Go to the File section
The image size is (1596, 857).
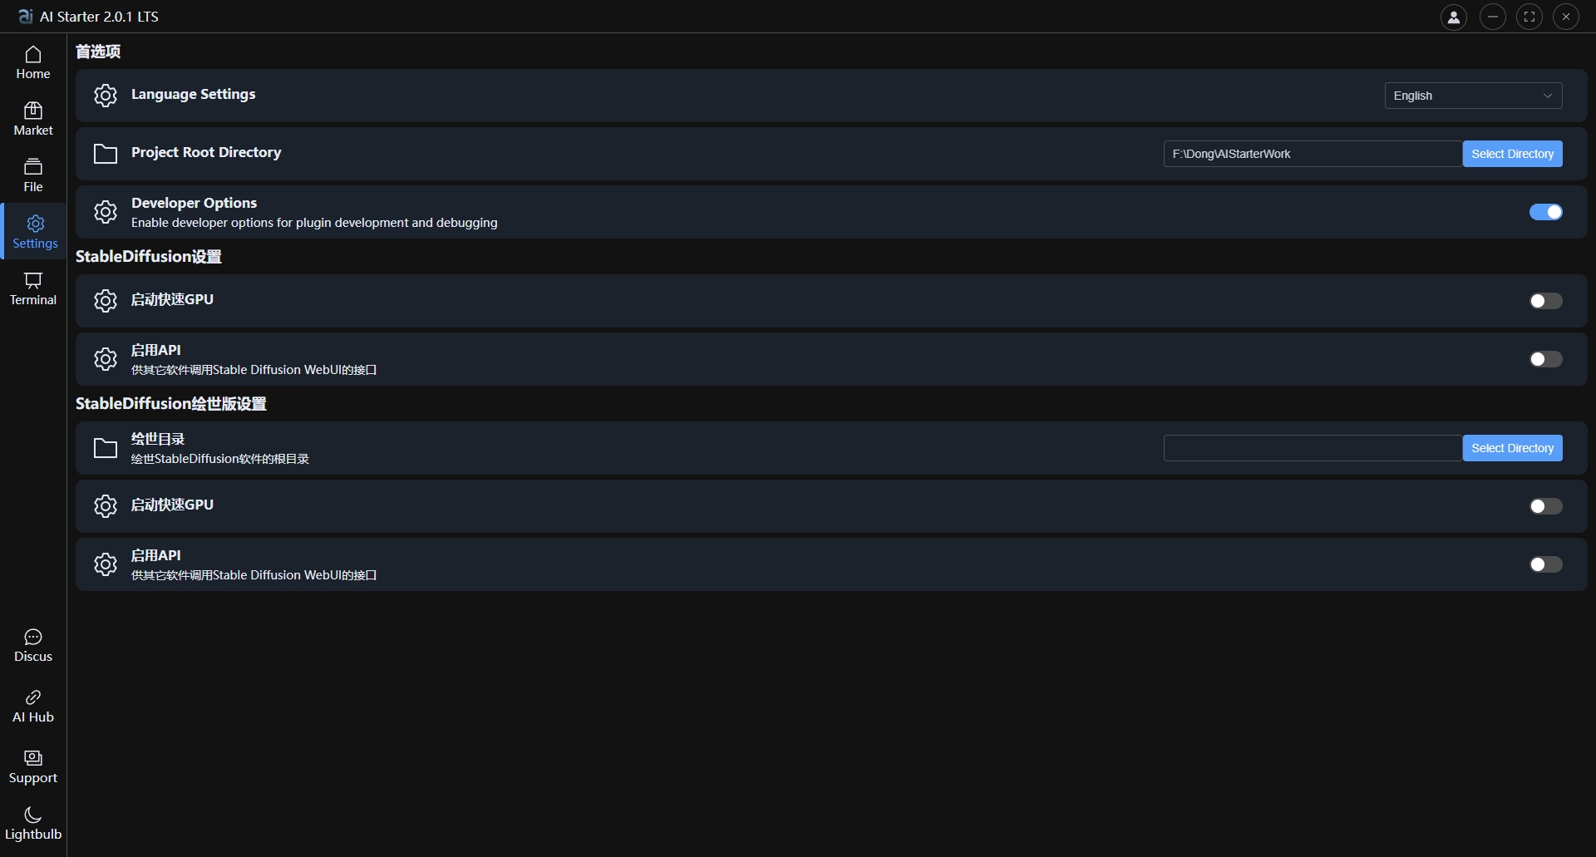(x=33, y=175)
